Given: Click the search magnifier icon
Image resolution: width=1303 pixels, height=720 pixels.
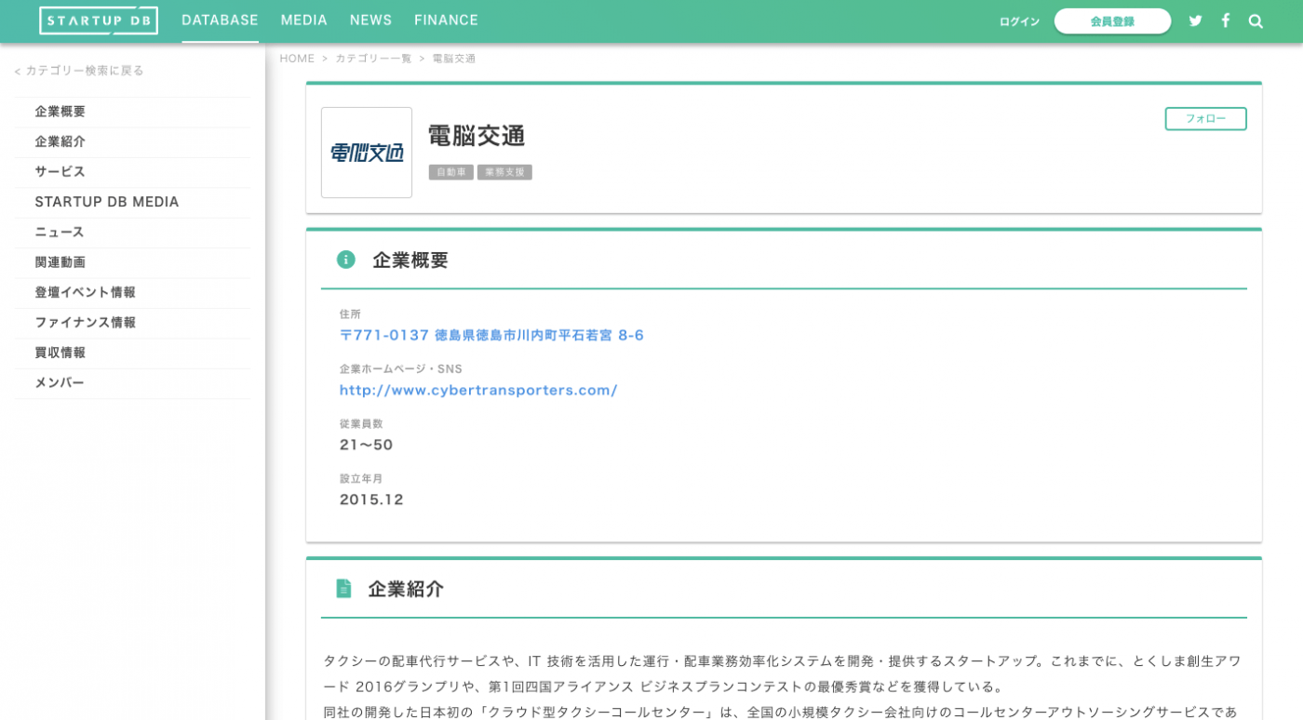Looking at the screenshot, I should 1256,21.
